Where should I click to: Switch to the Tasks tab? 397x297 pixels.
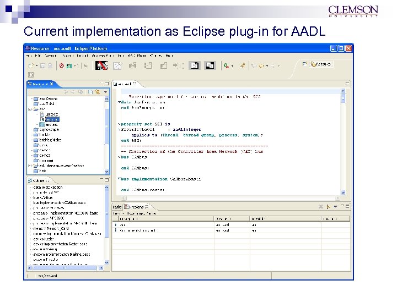click(x=117, y=207)
